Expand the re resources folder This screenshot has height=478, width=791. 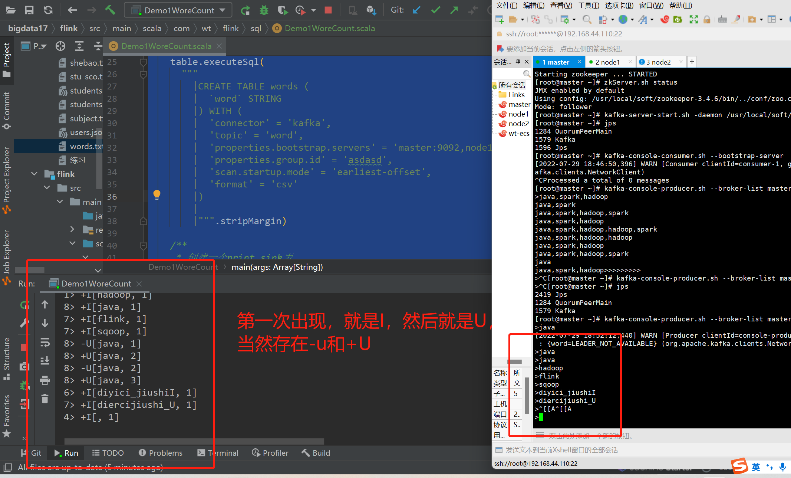click(x=72, y=230)
